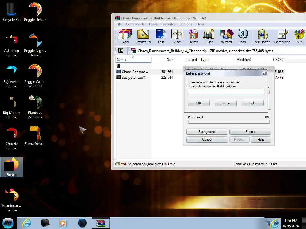Select the Big Money Deluxe icon

click(x=12, y=107)
